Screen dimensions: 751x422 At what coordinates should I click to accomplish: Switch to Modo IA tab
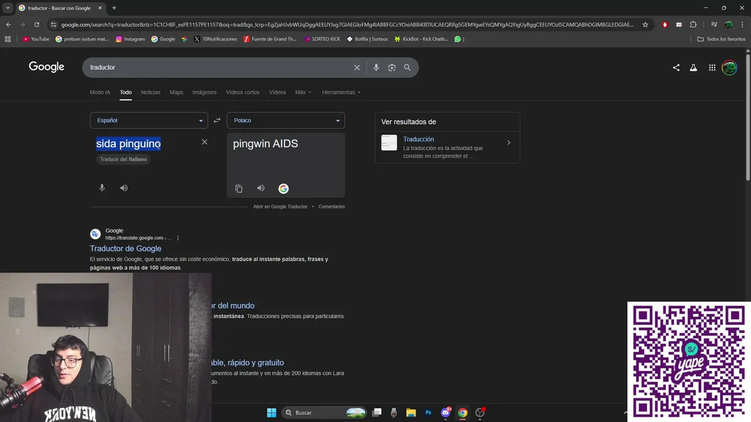click(x=100, y=92)
